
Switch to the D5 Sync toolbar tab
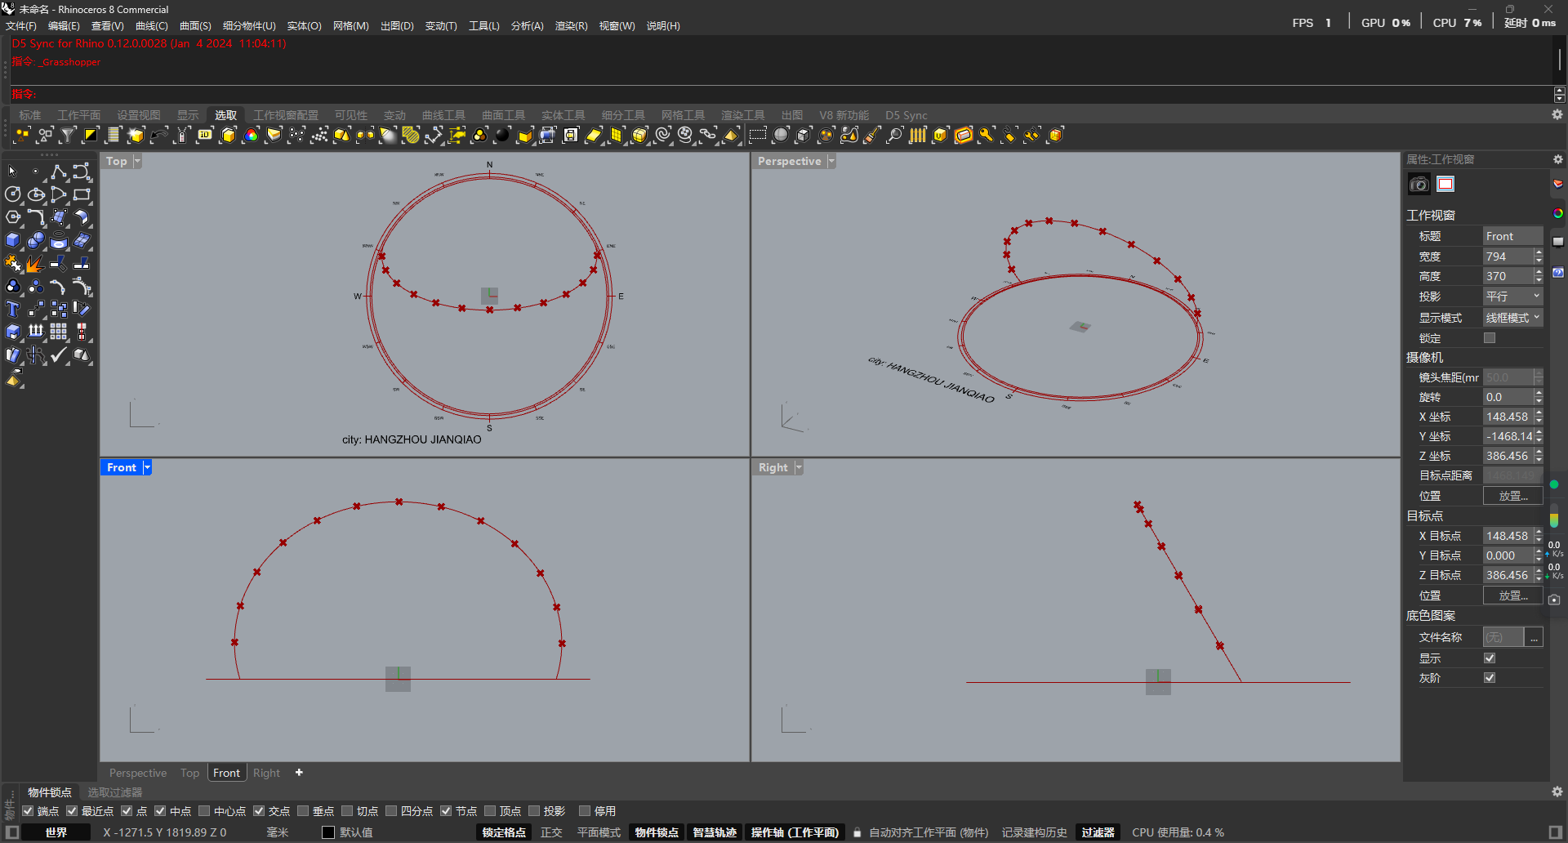pyautogui.click(x=906, y=115)
